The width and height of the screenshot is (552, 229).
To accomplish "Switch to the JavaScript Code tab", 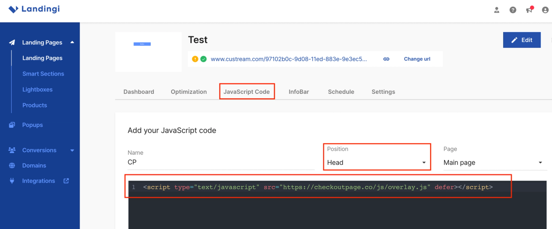I will 247,92.
